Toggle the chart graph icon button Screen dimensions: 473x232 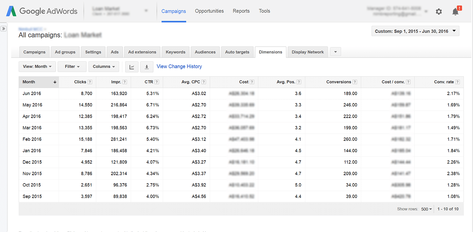(x=132, y=67)
